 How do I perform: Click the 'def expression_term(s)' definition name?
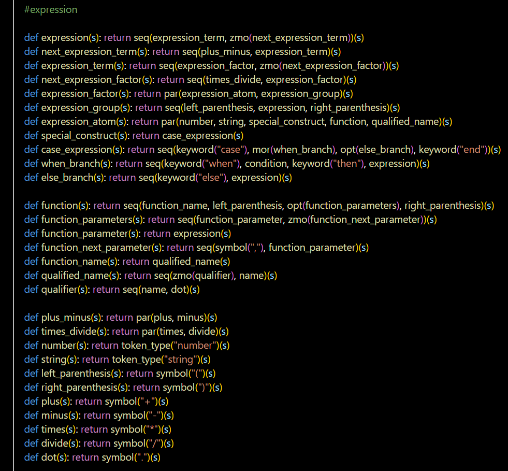[78, 65]
